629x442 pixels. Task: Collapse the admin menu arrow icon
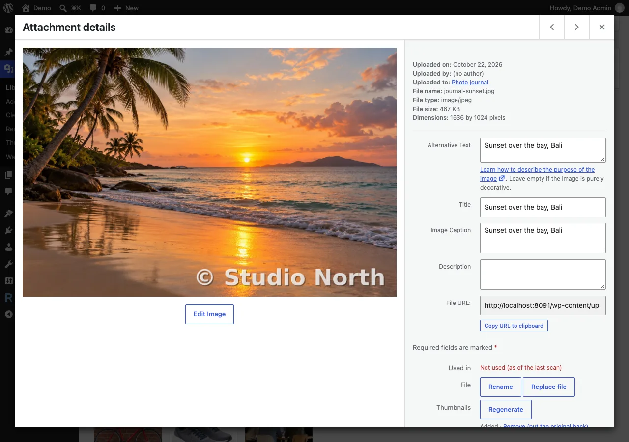click(x=8, y=314)
